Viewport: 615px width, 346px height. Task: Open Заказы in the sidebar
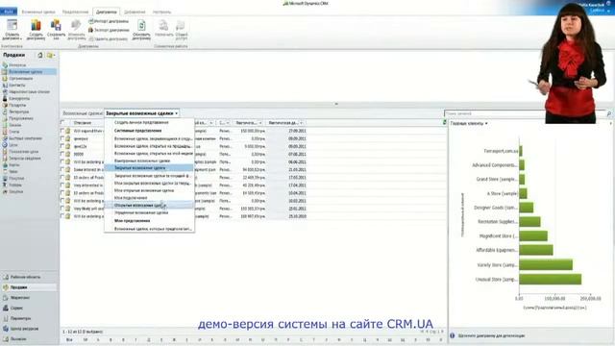[15, 125]
